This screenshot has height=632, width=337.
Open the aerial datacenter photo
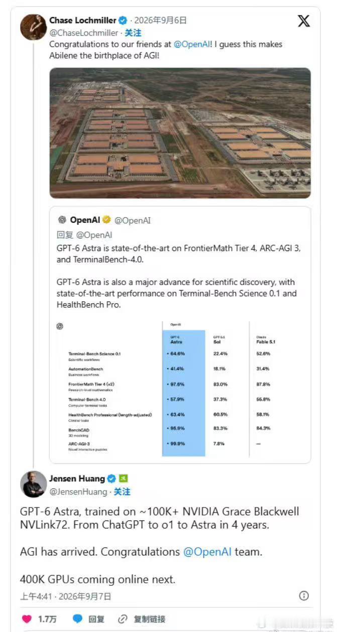(x=180, y=133)
